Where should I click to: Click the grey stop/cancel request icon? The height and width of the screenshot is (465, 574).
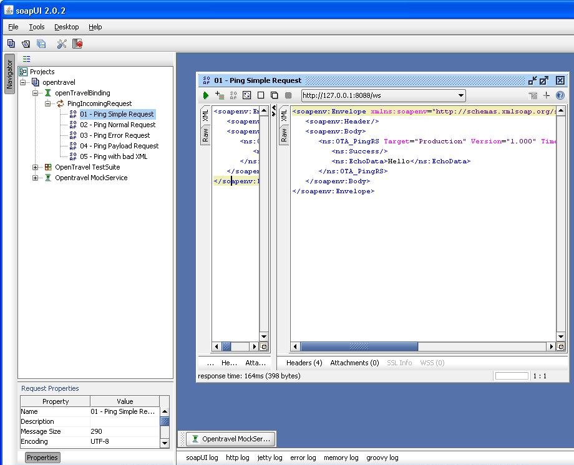pyautogui.click(x=288, y=95)
